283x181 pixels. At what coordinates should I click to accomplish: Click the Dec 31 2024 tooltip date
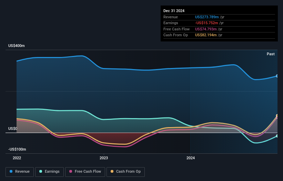pos(174,11)
